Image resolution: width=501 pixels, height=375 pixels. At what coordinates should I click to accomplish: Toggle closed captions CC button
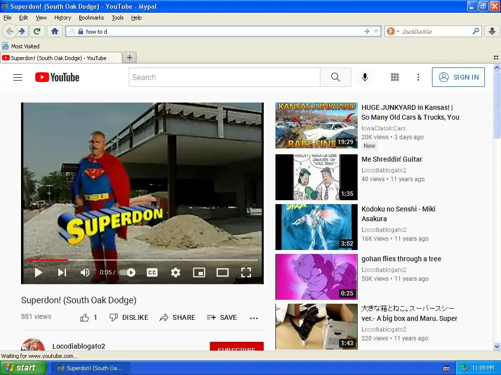(152, 272)
